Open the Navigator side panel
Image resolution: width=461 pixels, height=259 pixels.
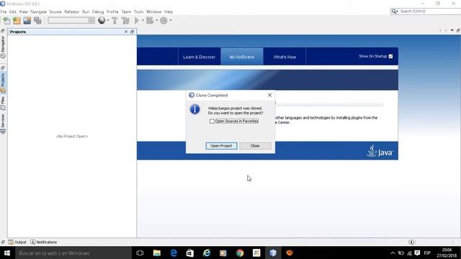point(3,47)
